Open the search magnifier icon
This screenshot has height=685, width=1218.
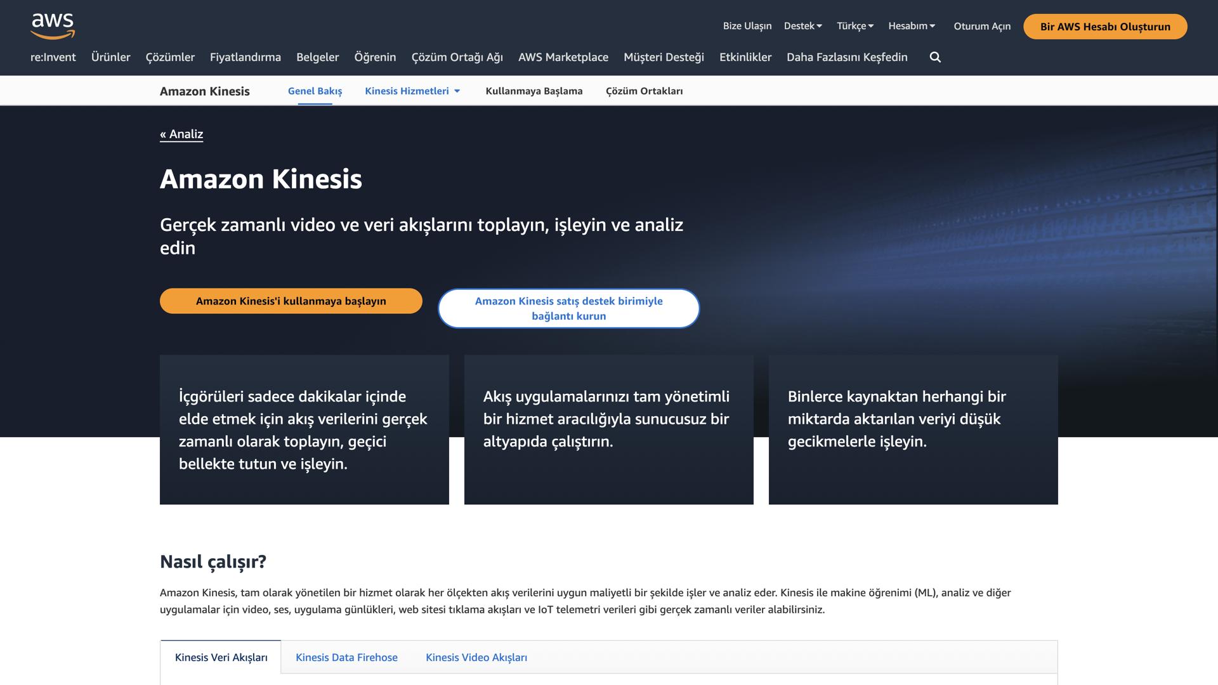935,57
